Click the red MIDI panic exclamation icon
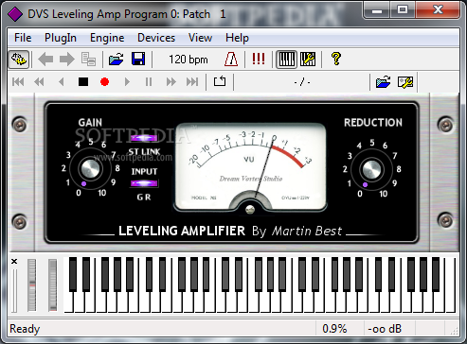467x344 pixels. click(259, 59)
